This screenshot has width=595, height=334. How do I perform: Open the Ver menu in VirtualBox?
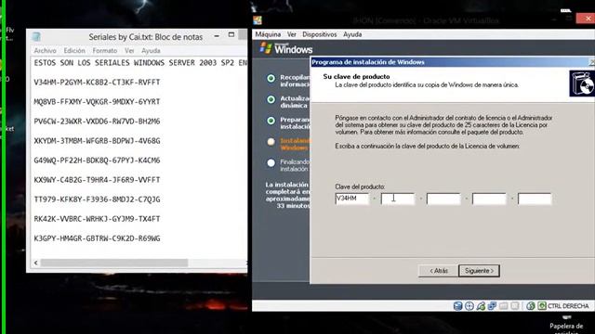pyautogui.click(x=291, y=34)
